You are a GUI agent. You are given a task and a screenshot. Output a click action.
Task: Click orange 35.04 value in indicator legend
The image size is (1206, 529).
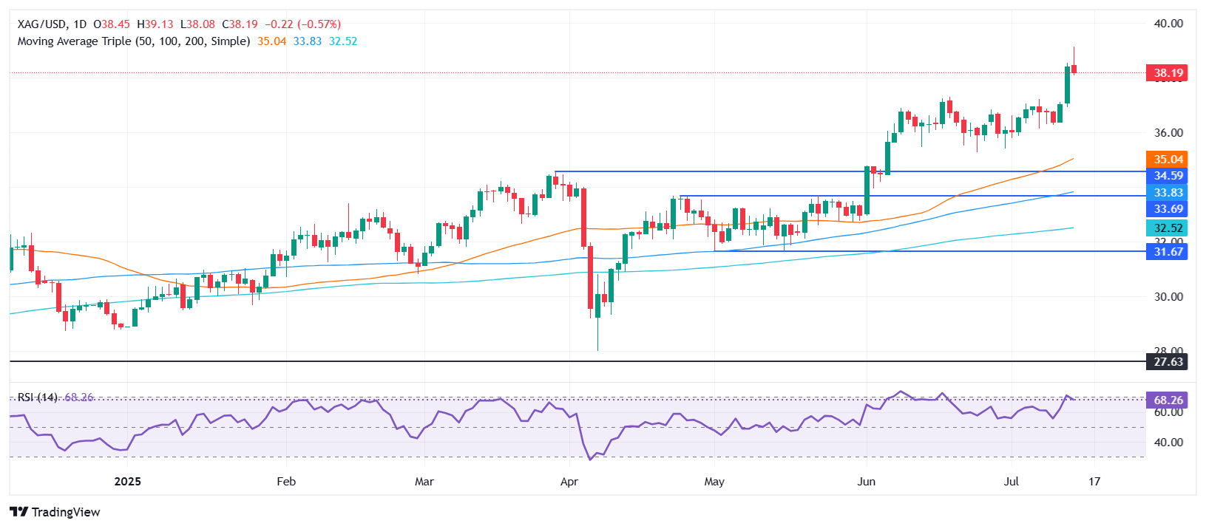pos(271,41)
